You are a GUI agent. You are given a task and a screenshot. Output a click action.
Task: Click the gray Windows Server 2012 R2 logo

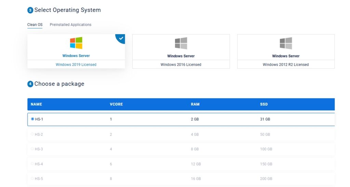coord(286,43)
